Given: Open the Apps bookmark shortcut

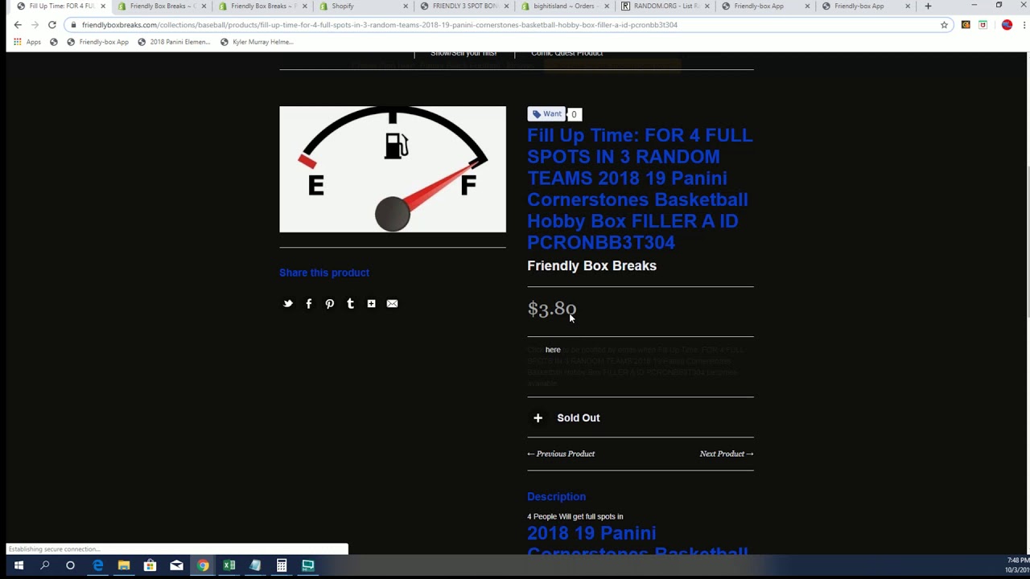Looking at the screenshot, I should pos(27,42).
